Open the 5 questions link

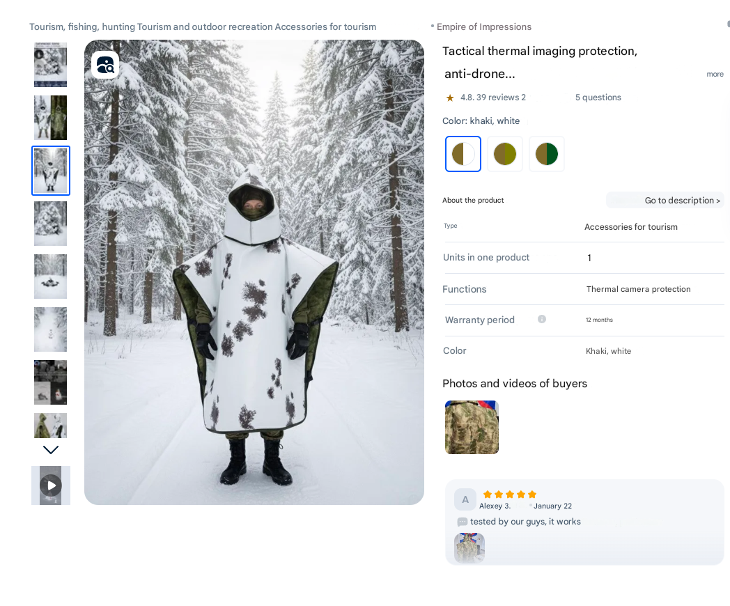598,98
